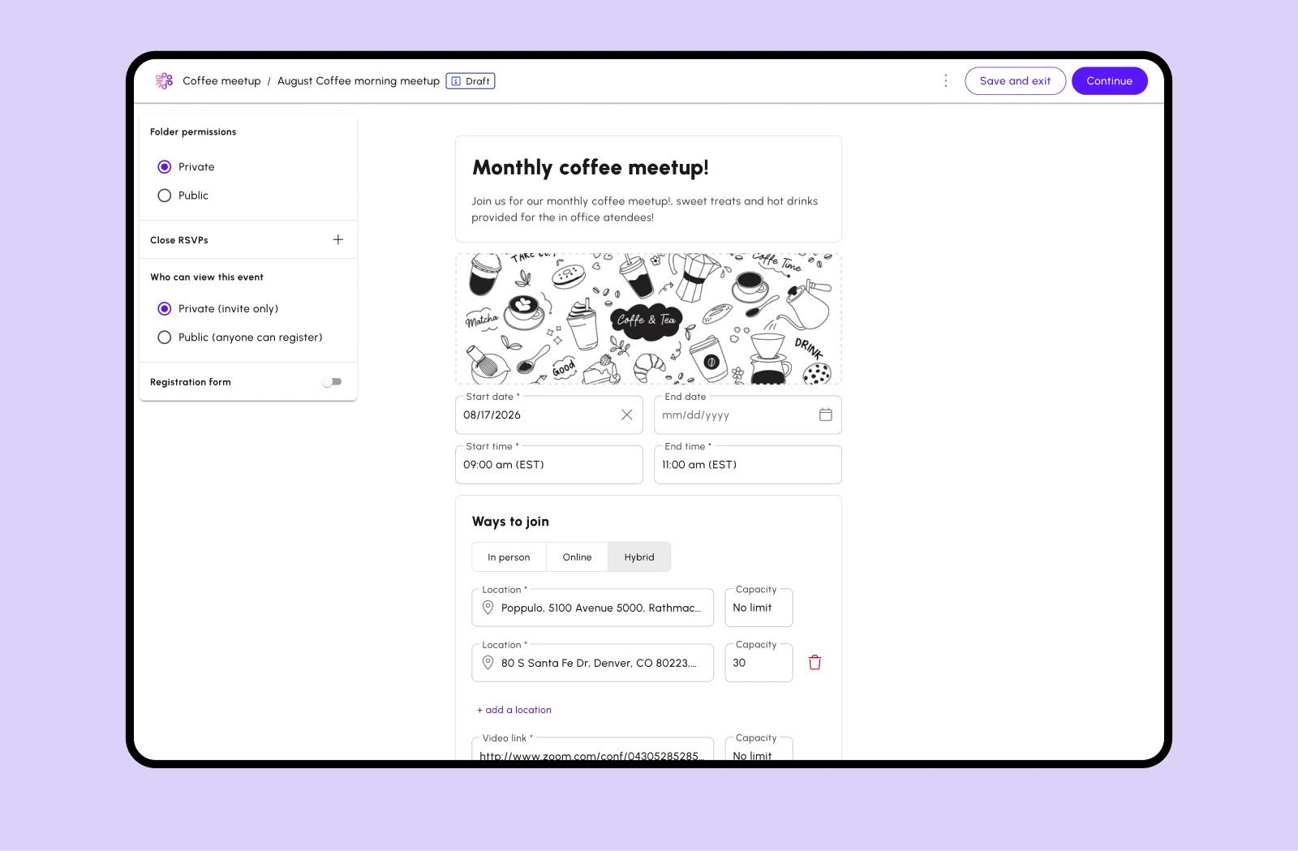Click the Poppulo location input
The height and width of the screenshot is (851, 1298).
(x=593, y=608)
